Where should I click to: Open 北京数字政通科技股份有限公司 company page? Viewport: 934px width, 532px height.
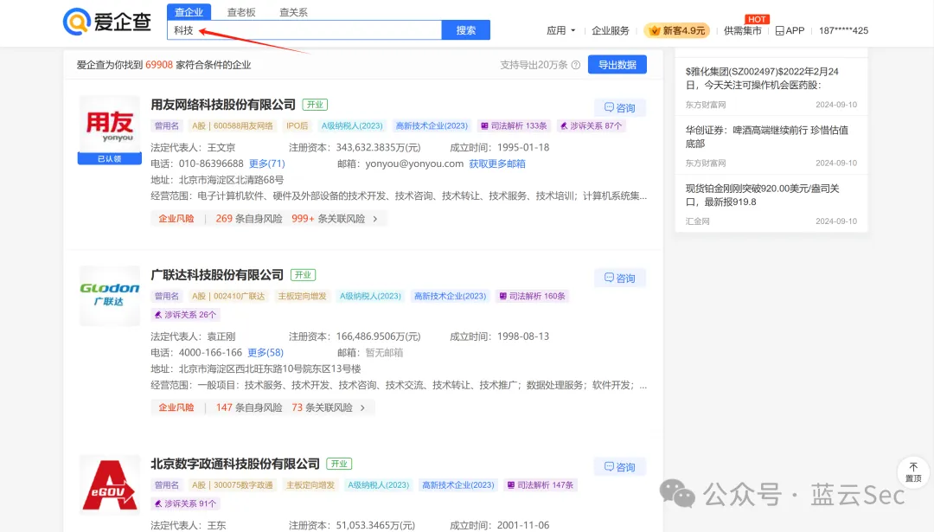click(x=235, y=464)
